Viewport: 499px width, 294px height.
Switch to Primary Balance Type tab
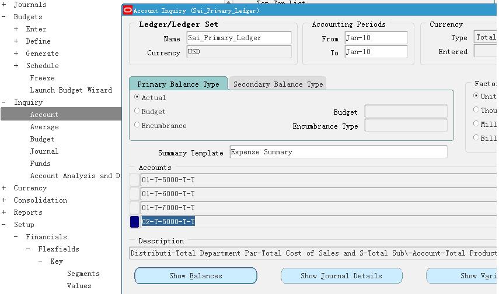coord(178,84)
